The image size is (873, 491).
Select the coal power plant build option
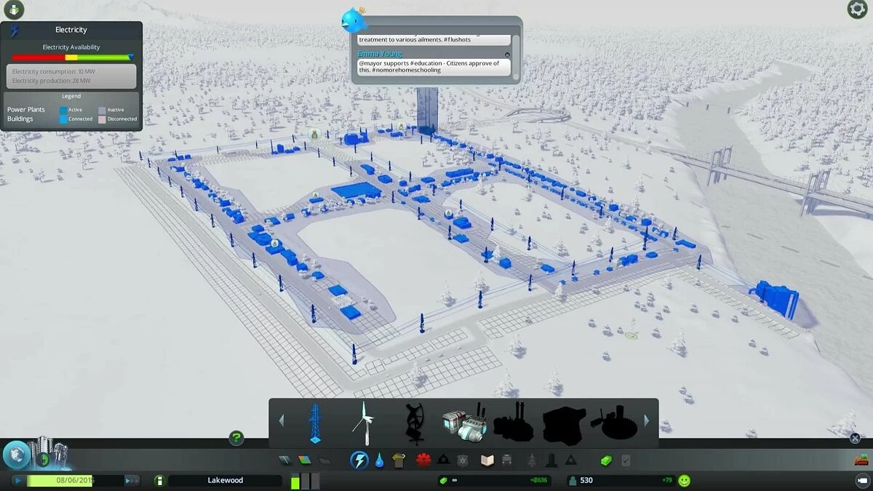click(x=464, y=422)
